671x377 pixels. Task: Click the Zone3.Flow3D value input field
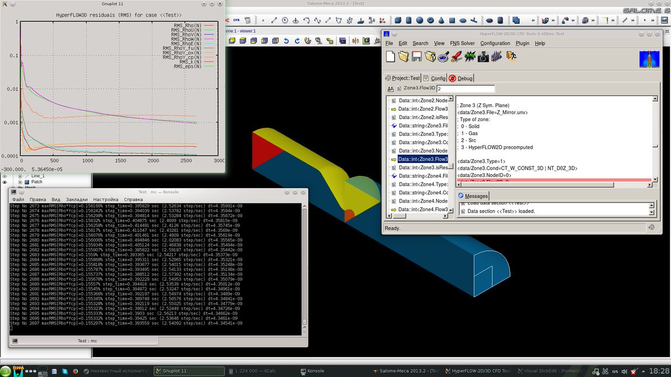click(465, 89)
